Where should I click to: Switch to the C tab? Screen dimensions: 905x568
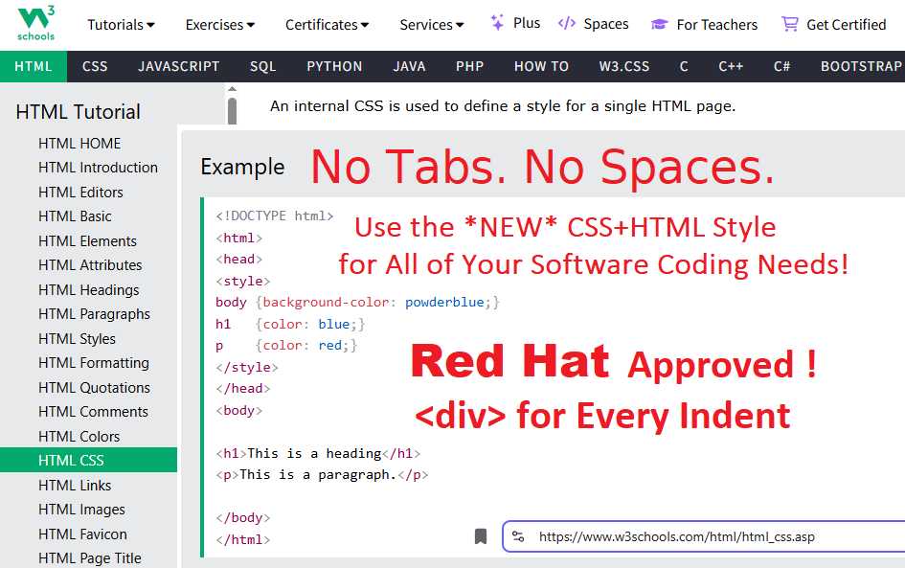tap(684, 66)
